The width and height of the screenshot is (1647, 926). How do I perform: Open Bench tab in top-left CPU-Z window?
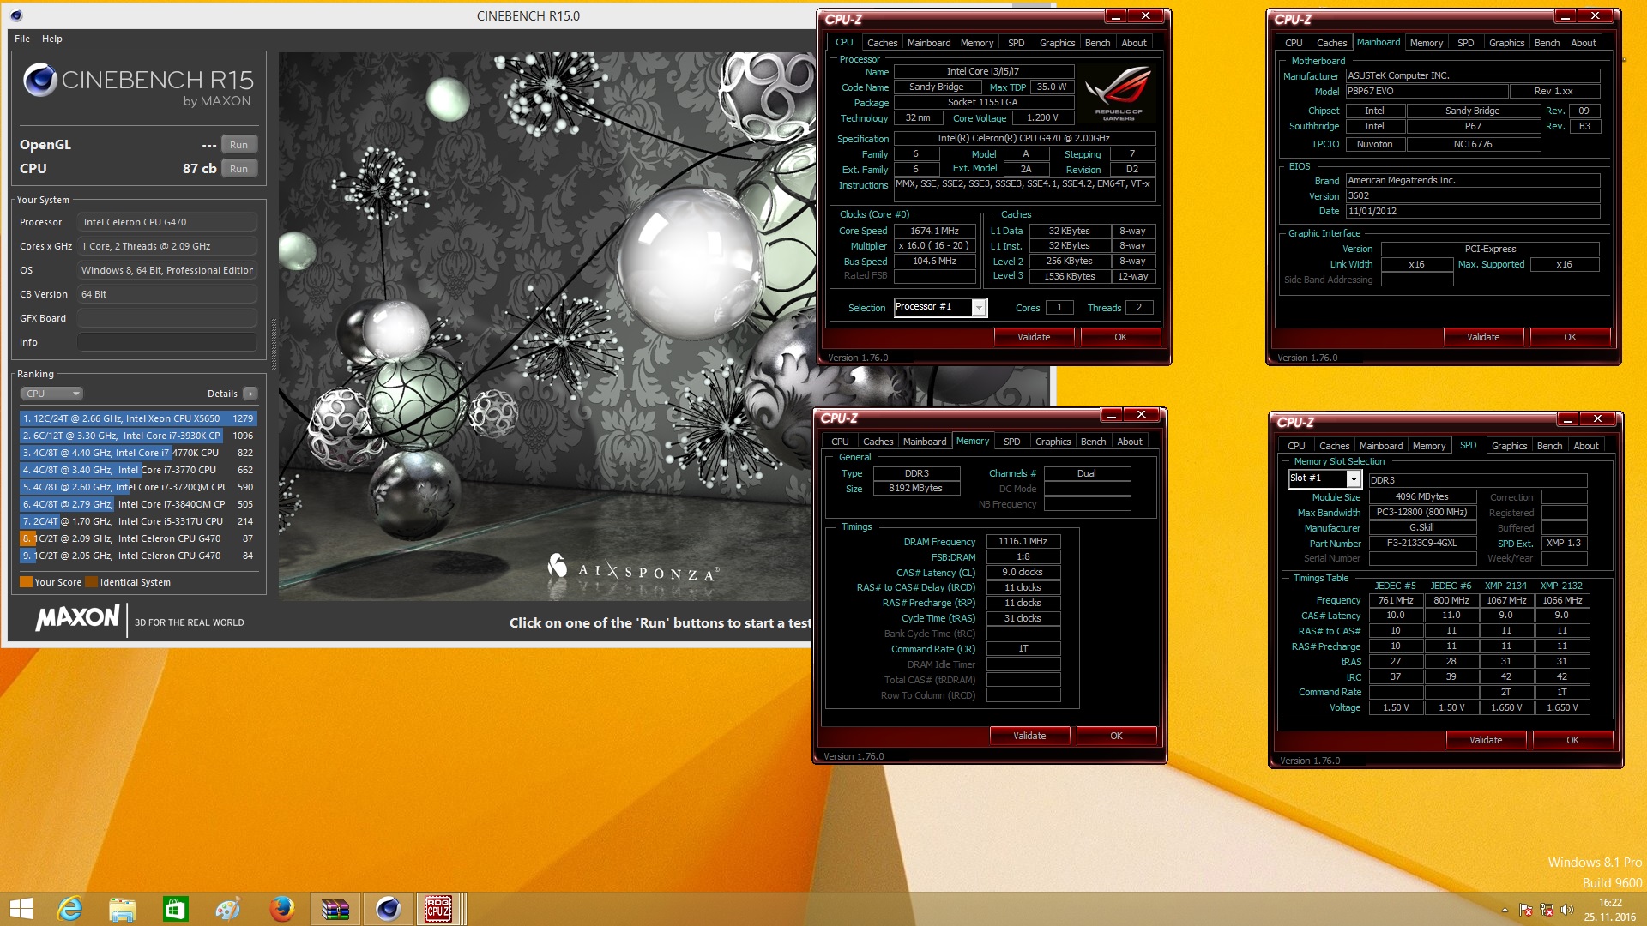click(1097, 43)
